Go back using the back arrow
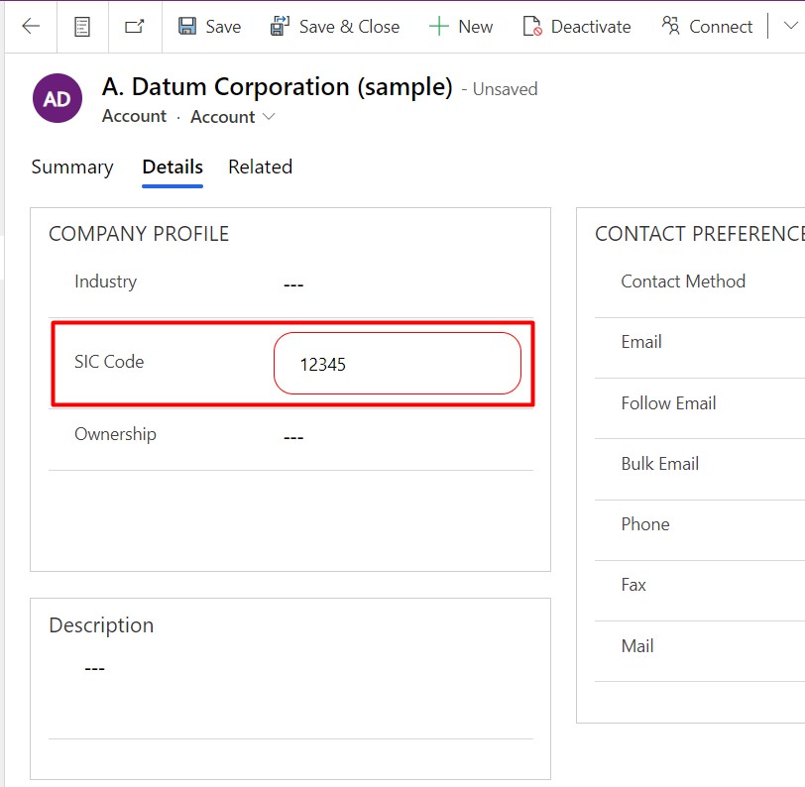 [31, 27]
